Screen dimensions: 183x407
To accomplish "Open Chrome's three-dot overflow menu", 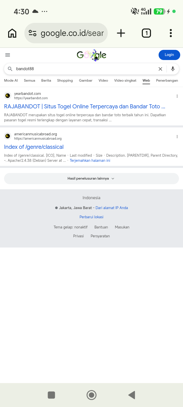I will pos(171,33).
